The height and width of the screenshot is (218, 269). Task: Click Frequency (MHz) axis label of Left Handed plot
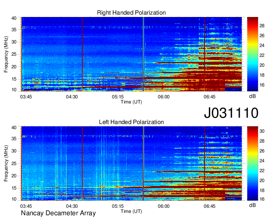[6, 163]
